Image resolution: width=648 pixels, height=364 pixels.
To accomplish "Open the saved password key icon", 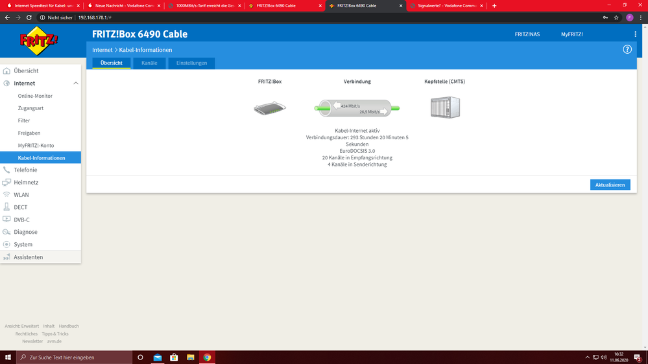I will coord(605,17).
